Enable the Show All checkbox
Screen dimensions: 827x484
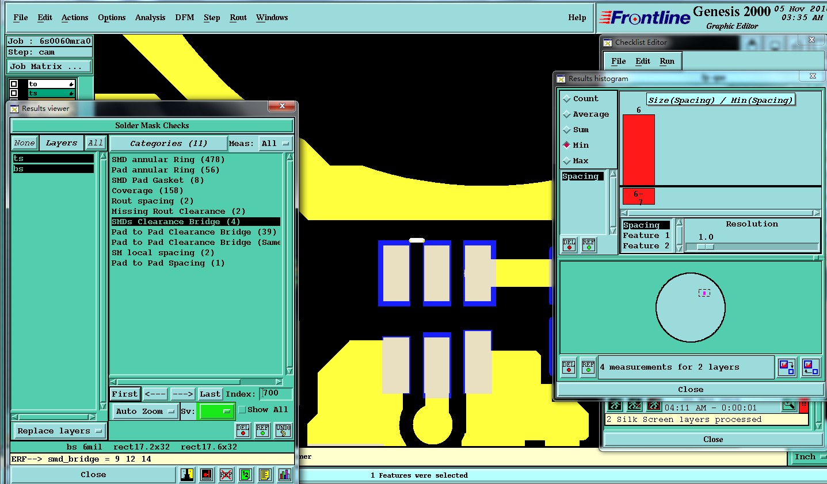(x=242, y=410)
